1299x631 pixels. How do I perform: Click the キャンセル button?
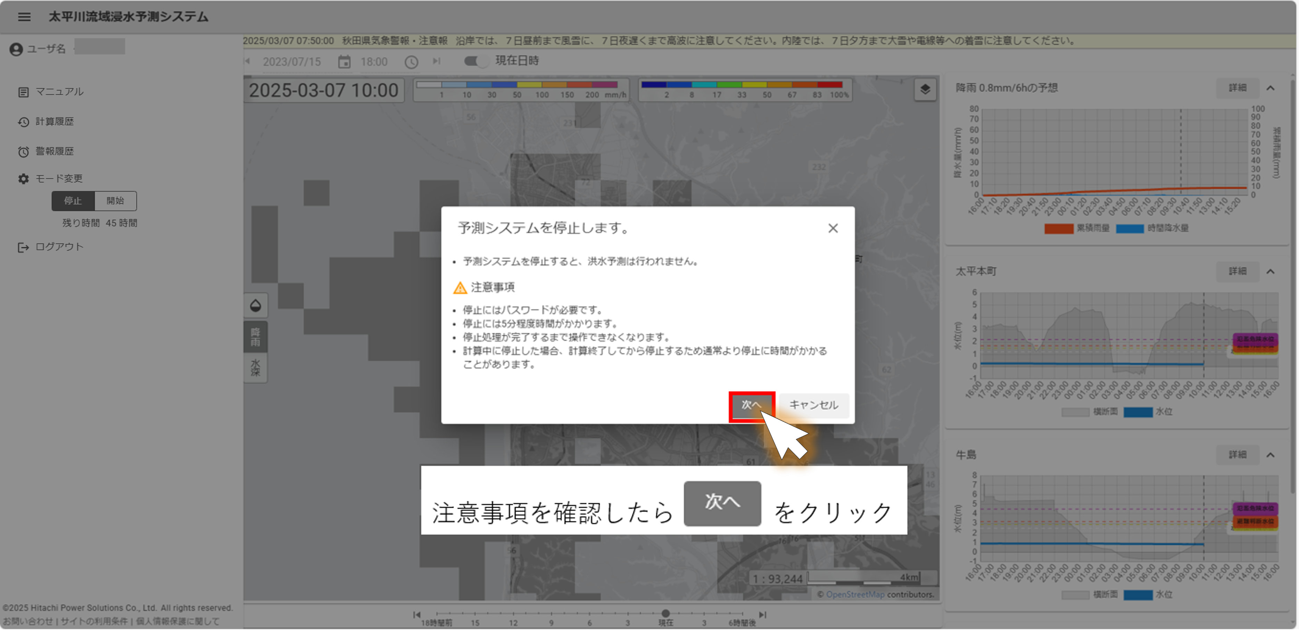tap(813, 405)
